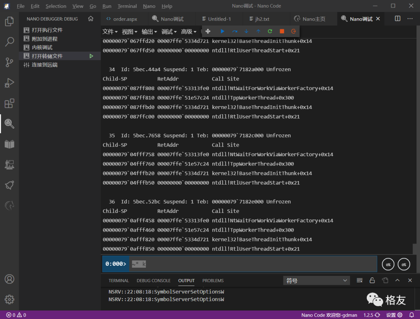Image resolution: width=420 pixels, height=319 pixels.
Task: Open the Run and Debug view
Action: (9, 83)
